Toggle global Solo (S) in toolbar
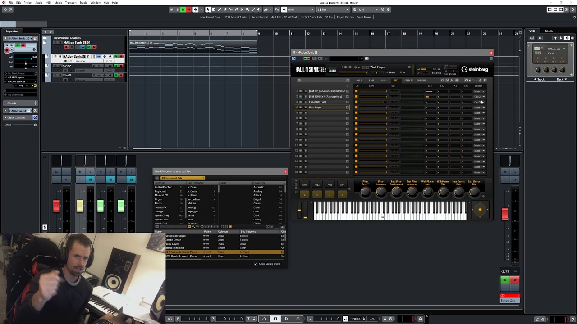Viewport: 577px width, 324px height. click(x=177, y=9)
